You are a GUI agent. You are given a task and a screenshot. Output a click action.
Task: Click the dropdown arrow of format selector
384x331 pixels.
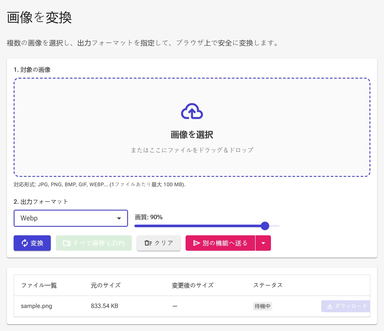pyautogui.click(x=119, y=218)
